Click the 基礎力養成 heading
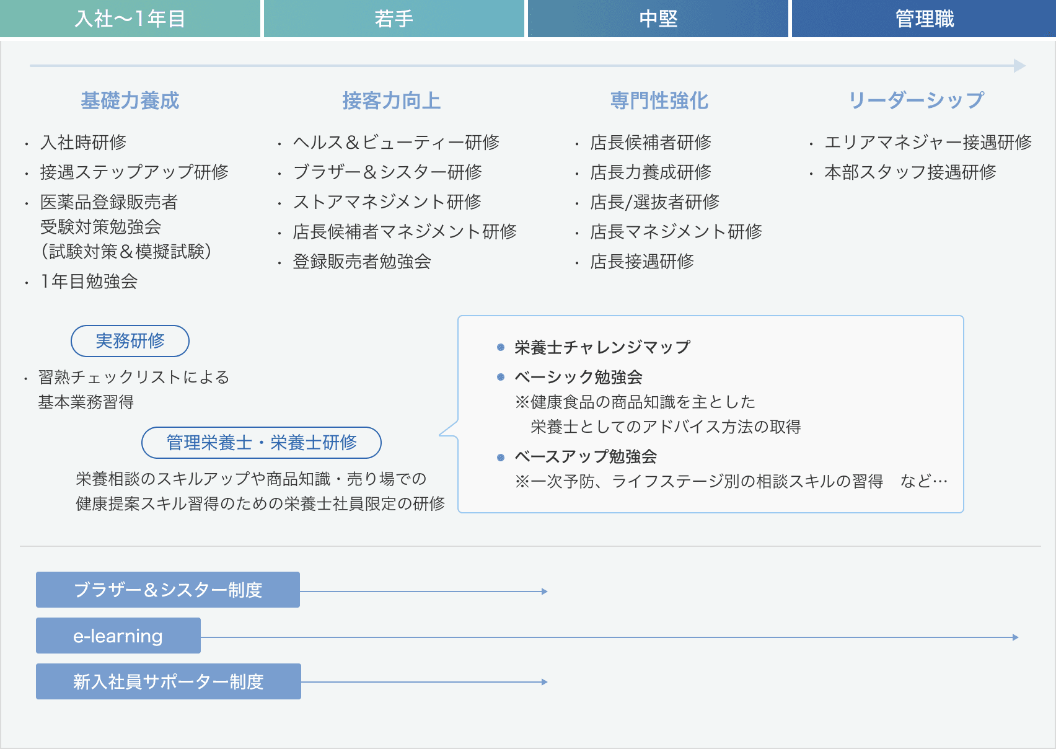The height and width of the screenshot is (749, 1056). pyautogui.click(x=130, y=100)
